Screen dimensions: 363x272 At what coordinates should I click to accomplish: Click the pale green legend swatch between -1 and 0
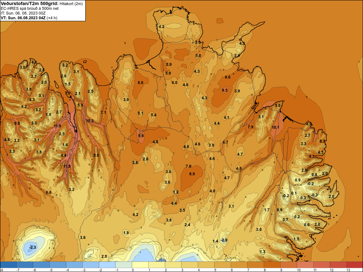124,265
